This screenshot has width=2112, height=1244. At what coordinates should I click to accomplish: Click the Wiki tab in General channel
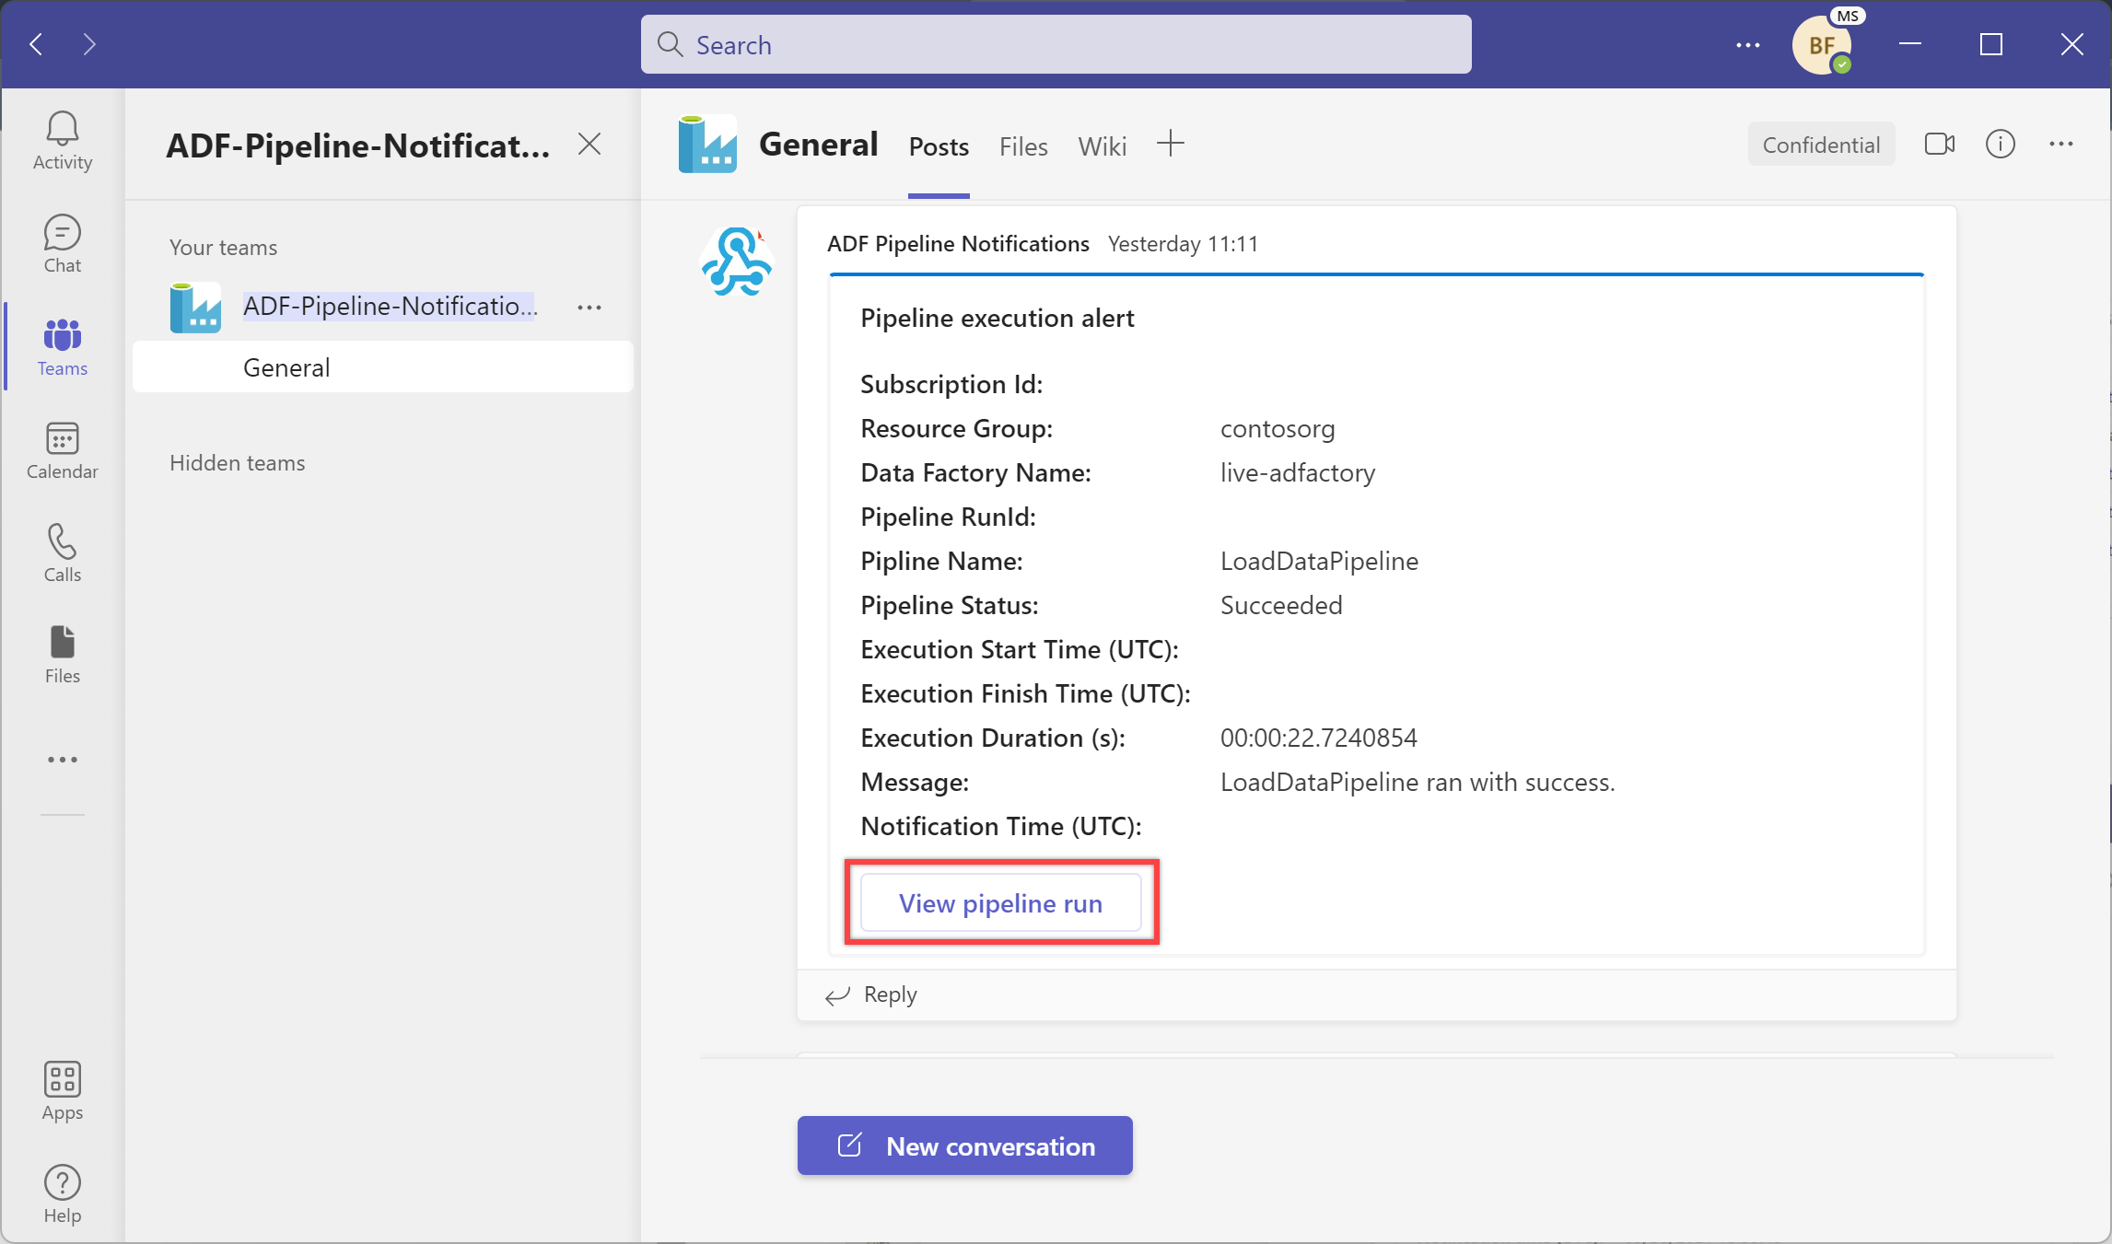[1102, 145]
